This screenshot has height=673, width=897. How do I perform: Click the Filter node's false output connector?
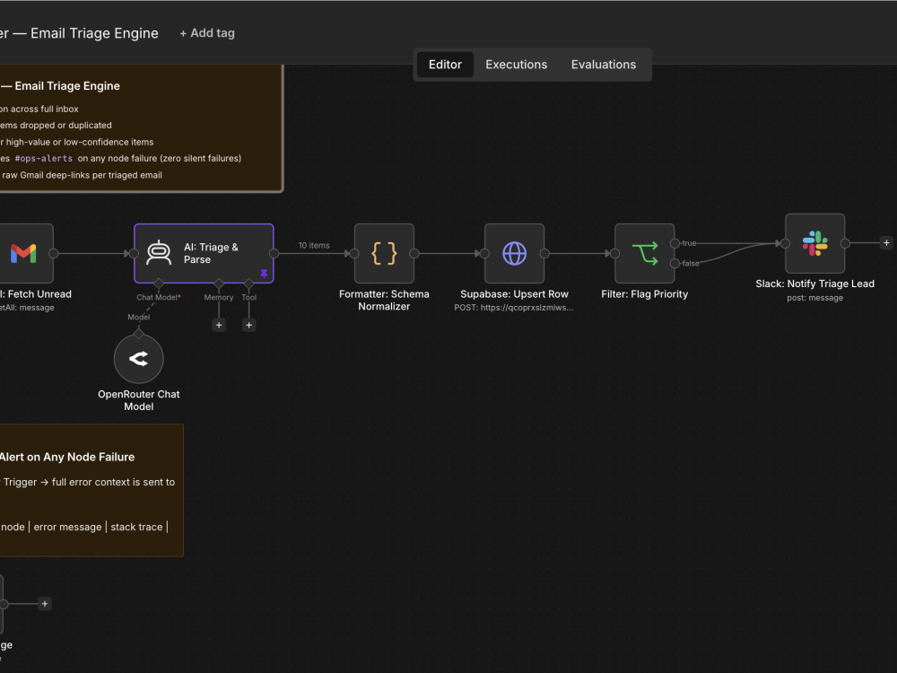pos(675,263)
